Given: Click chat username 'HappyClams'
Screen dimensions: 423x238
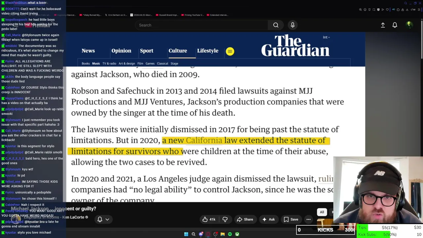Looking at the screenshot, I should [x=14, y=99].
